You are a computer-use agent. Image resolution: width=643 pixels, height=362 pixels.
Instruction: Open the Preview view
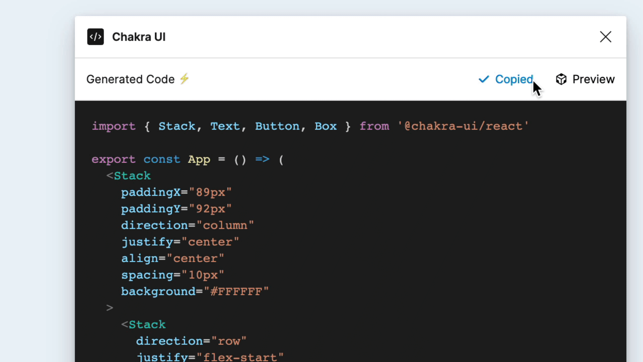click(x=585, y=79)
